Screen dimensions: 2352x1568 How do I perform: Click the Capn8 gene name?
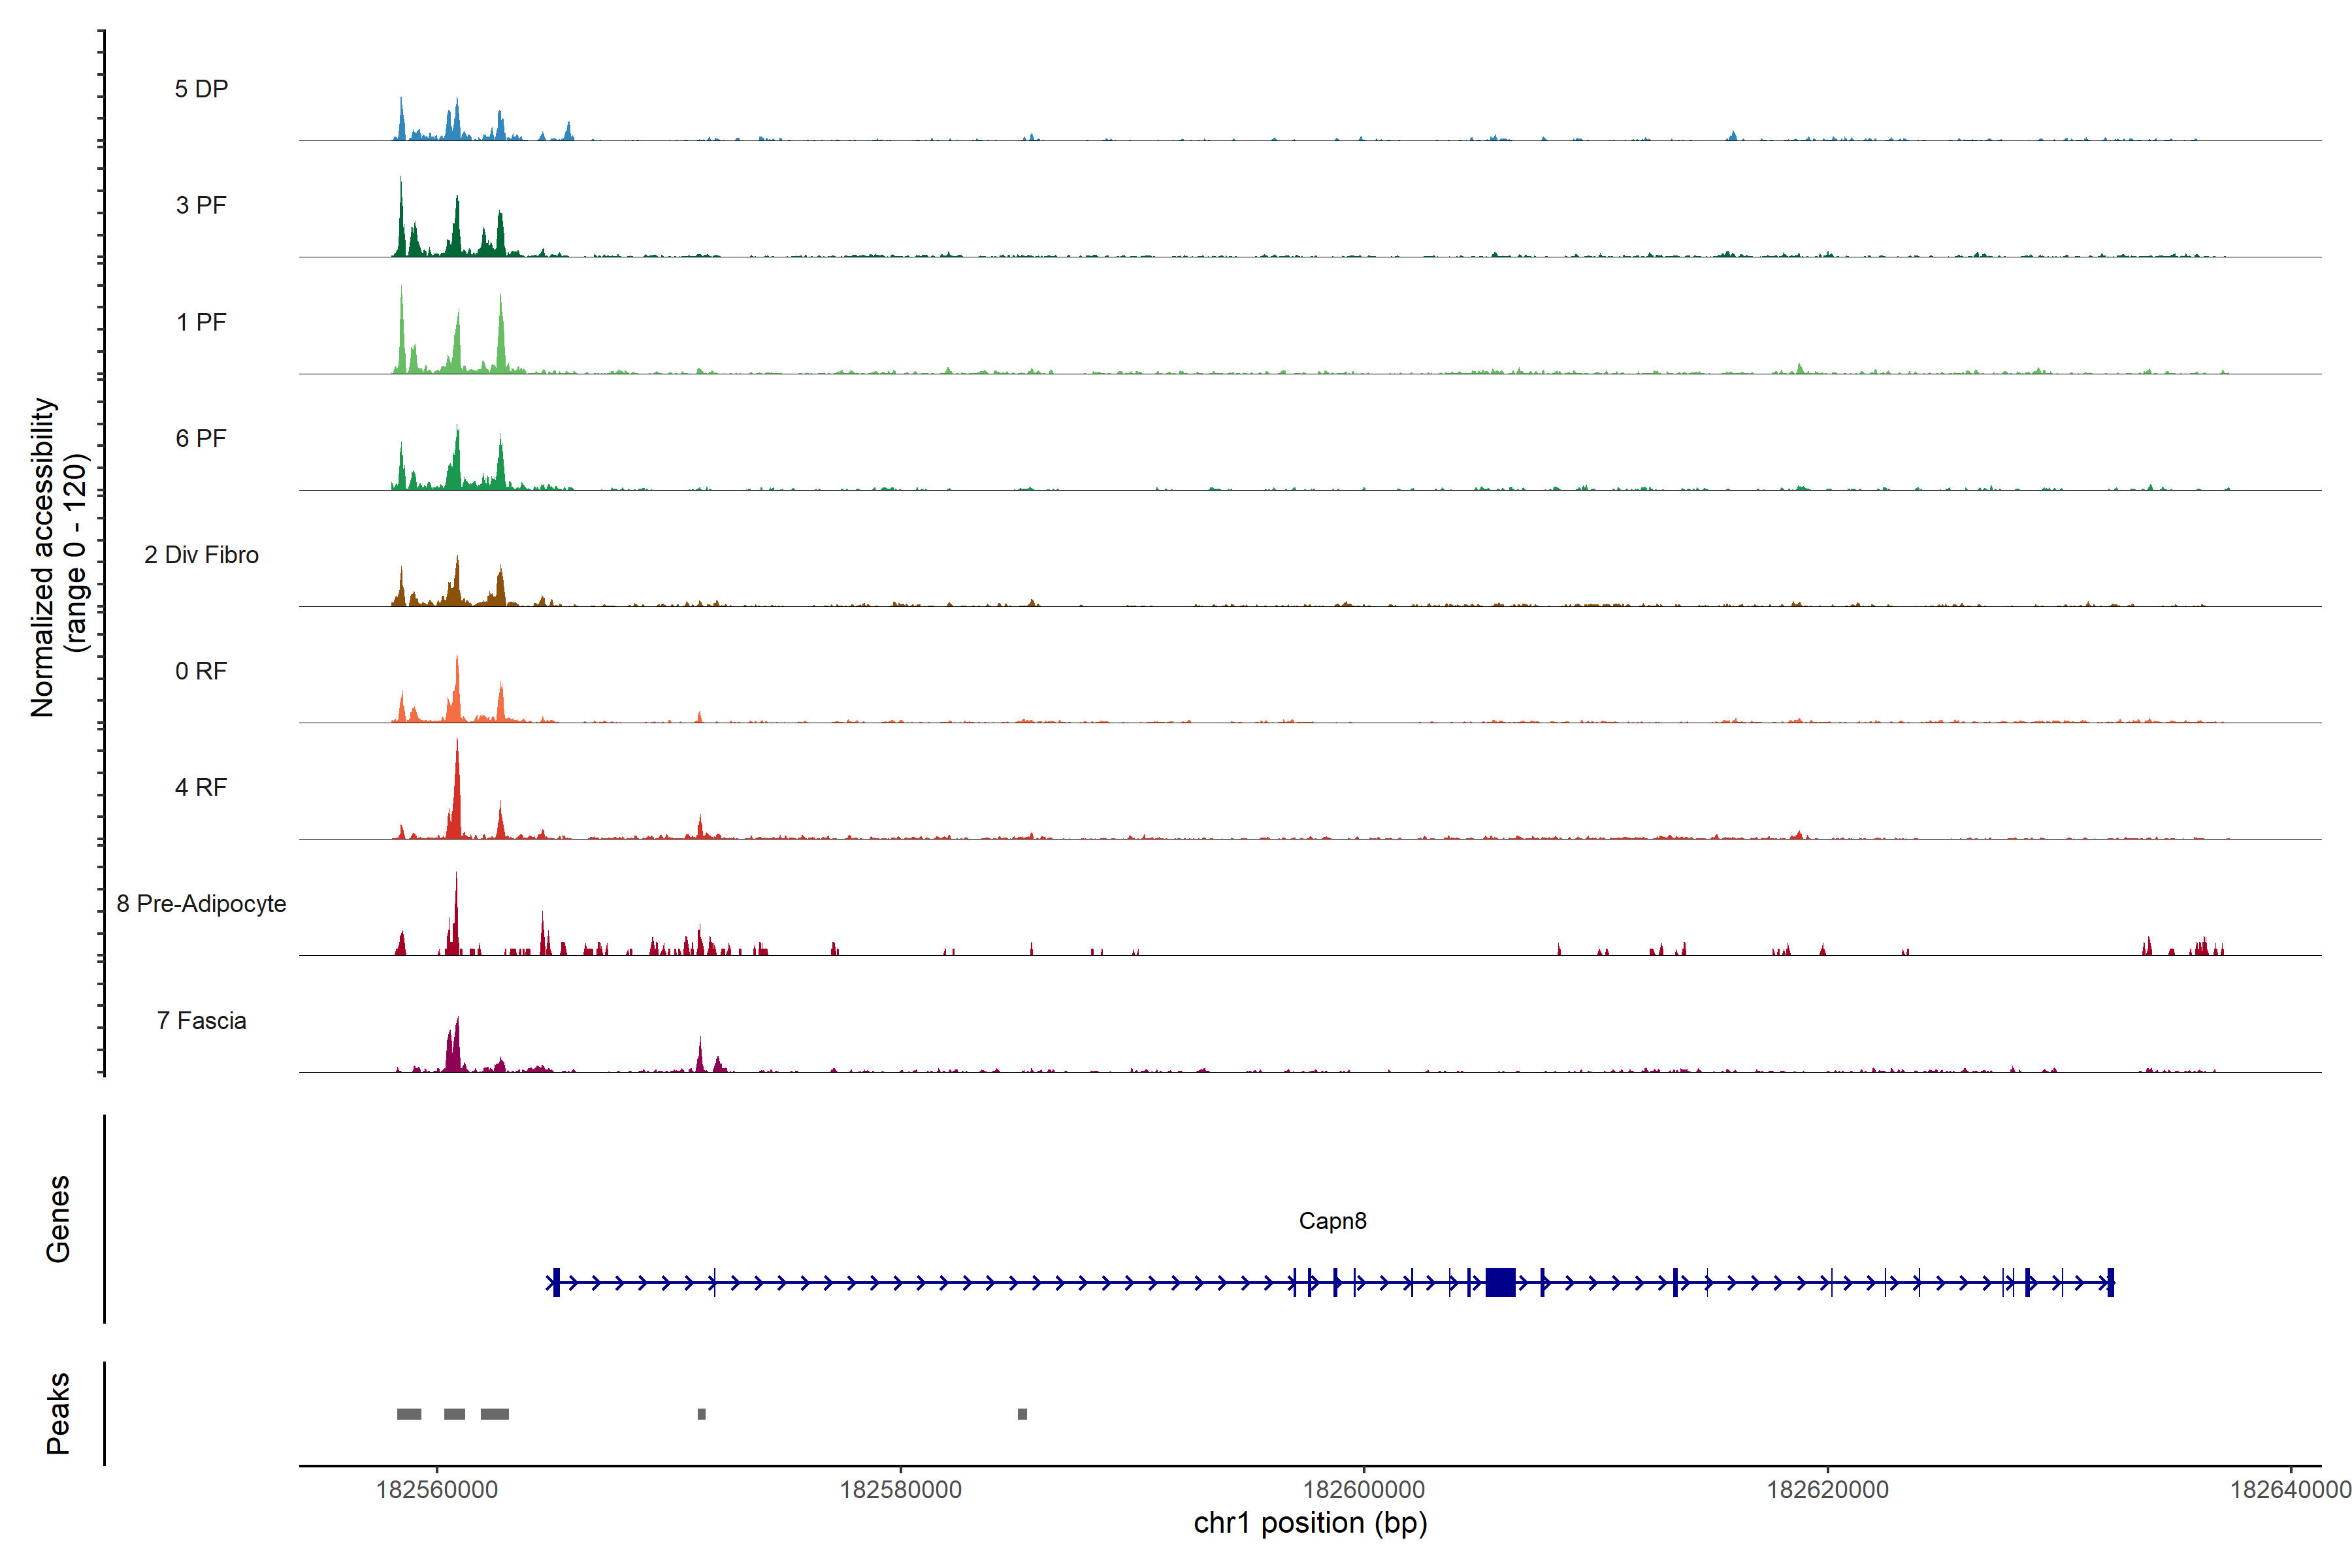(1332, 1221)
